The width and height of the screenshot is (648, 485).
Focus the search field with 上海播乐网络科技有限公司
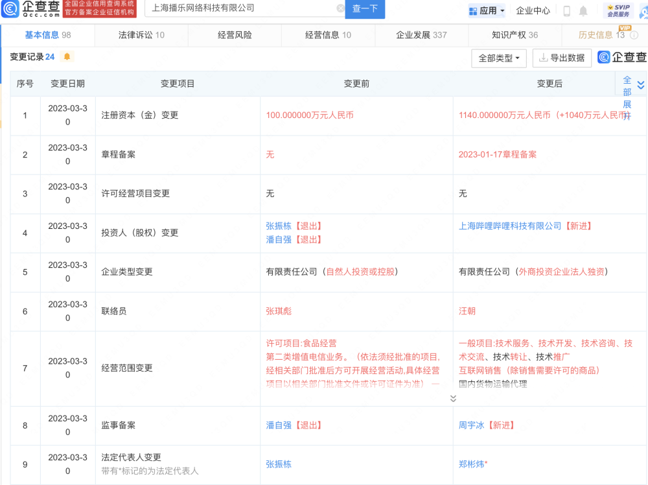click(x=244, y=8)
